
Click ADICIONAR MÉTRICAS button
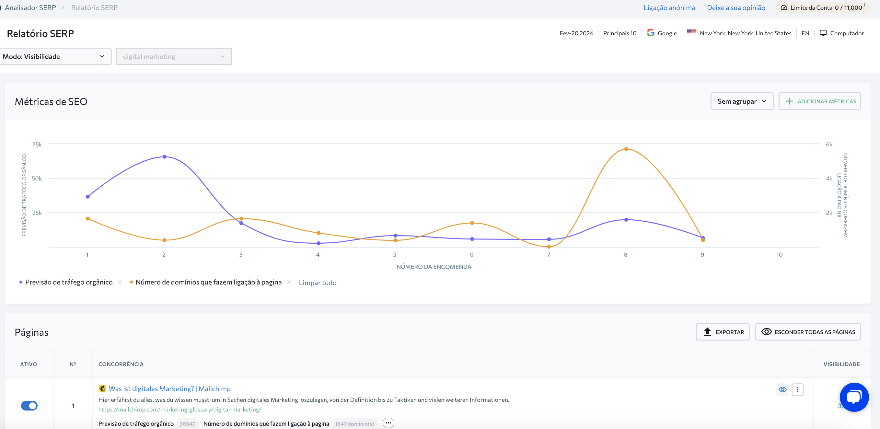coord(819,101)
